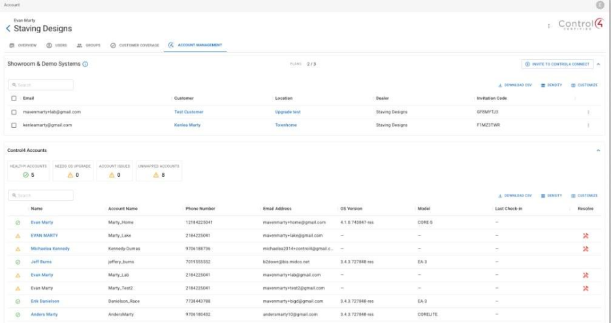Collapse the Showroom & Demo Systems section
611x323 pixels.
click(598, 65)
